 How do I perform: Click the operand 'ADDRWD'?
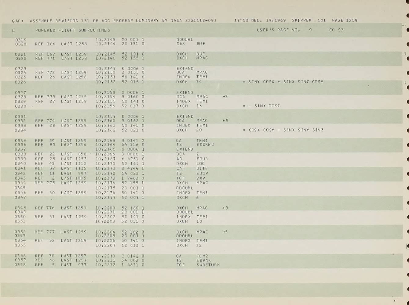click(205, 145)
